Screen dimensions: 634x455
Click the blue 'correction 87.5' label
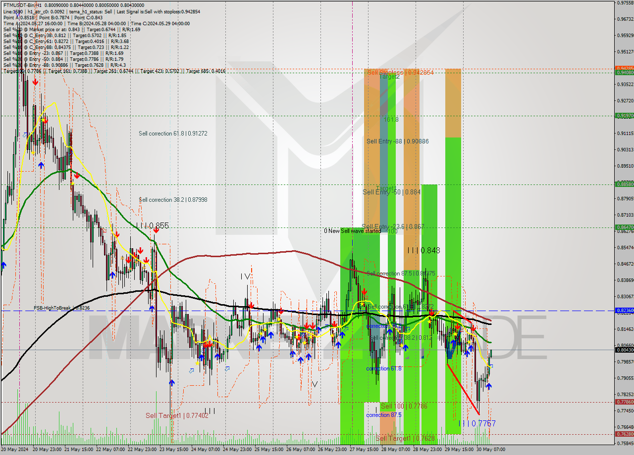pos(384,415)
